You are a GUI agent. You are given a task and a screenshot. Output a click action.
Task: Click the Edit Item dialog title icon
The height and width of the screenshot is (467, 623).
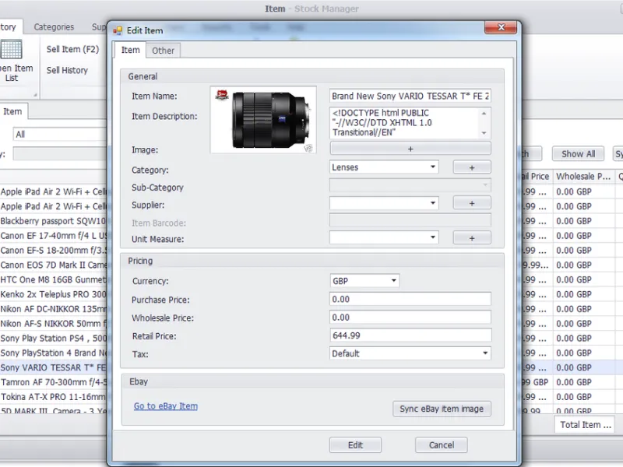click(118, 30)
